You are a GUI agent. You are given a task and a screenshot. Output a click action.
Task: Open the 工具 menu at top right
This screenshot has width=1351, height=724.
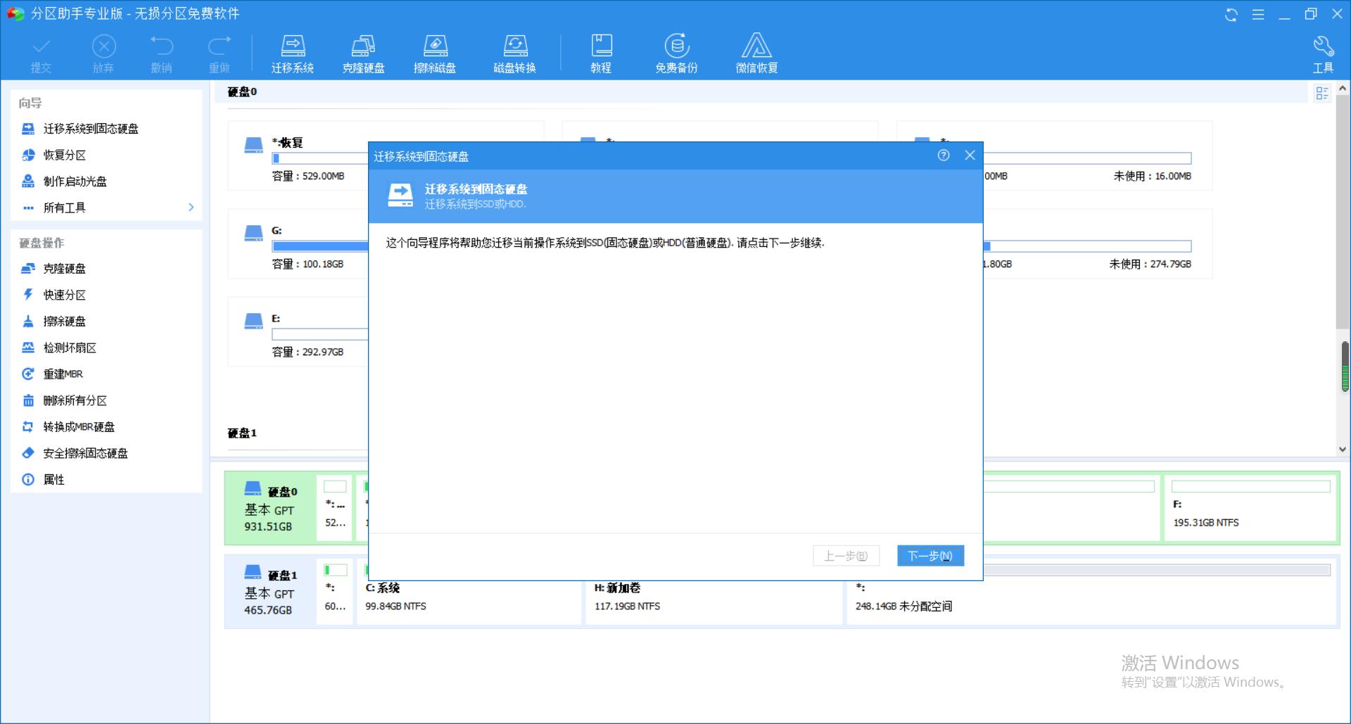[x=1324, y=53]
